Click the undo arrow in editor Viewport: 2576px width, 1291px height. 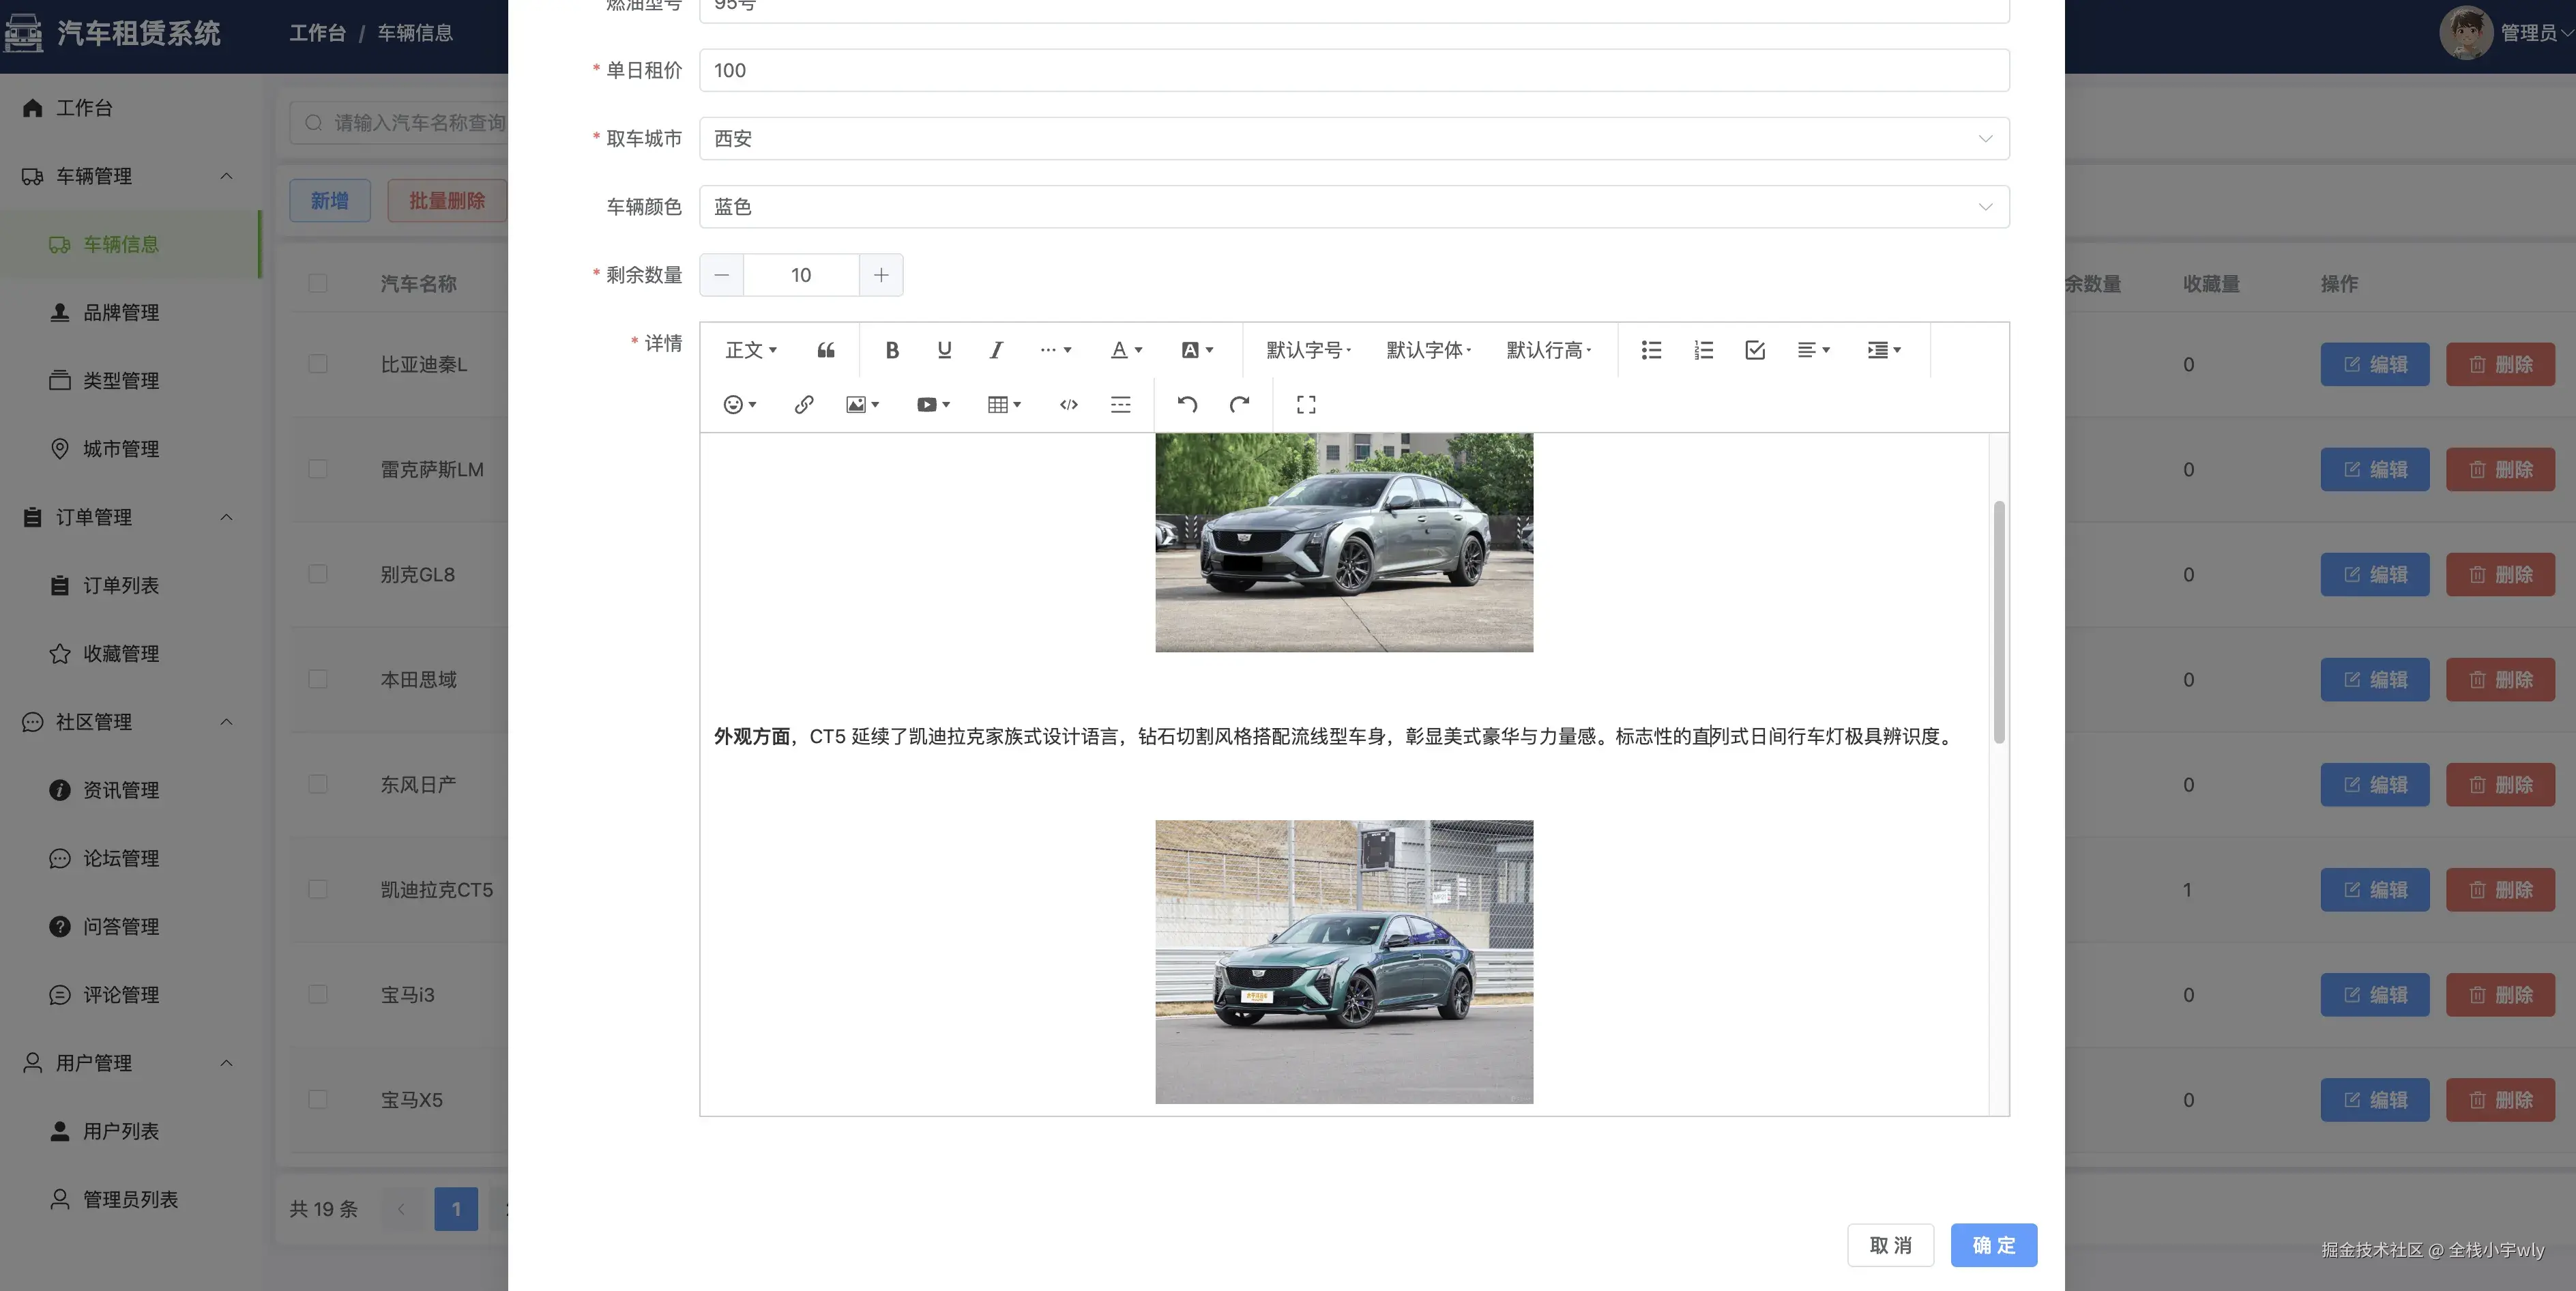[x=1187, y=404]
